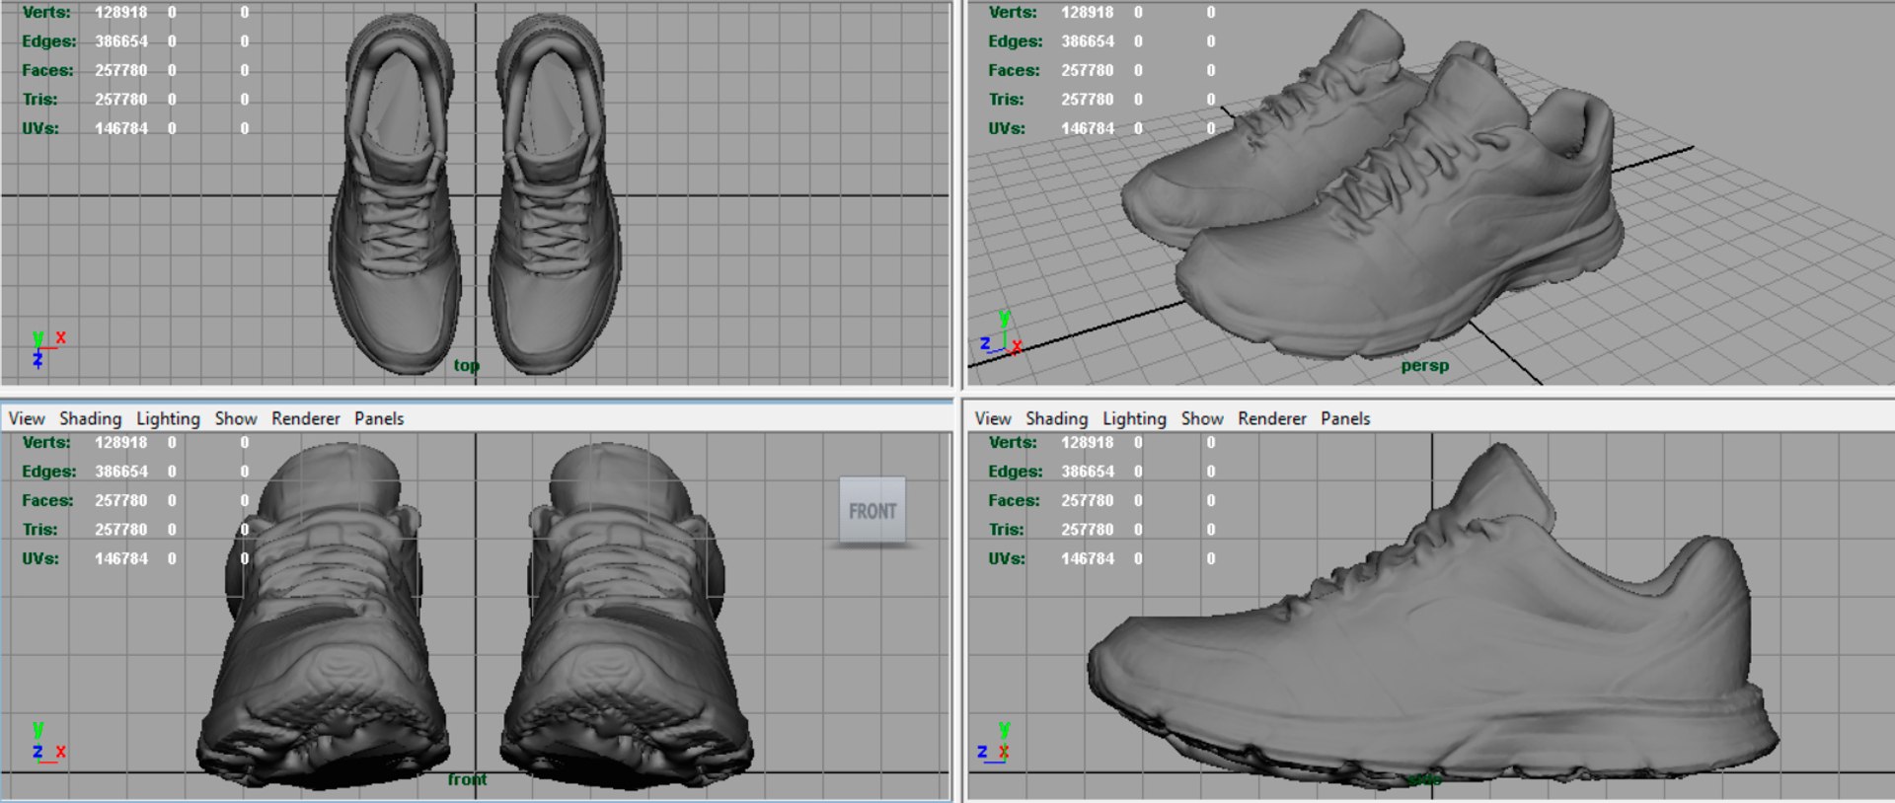Open View menu in side viewport panel
Viewport: 1895px width, 803px height.
coord(993,418)
